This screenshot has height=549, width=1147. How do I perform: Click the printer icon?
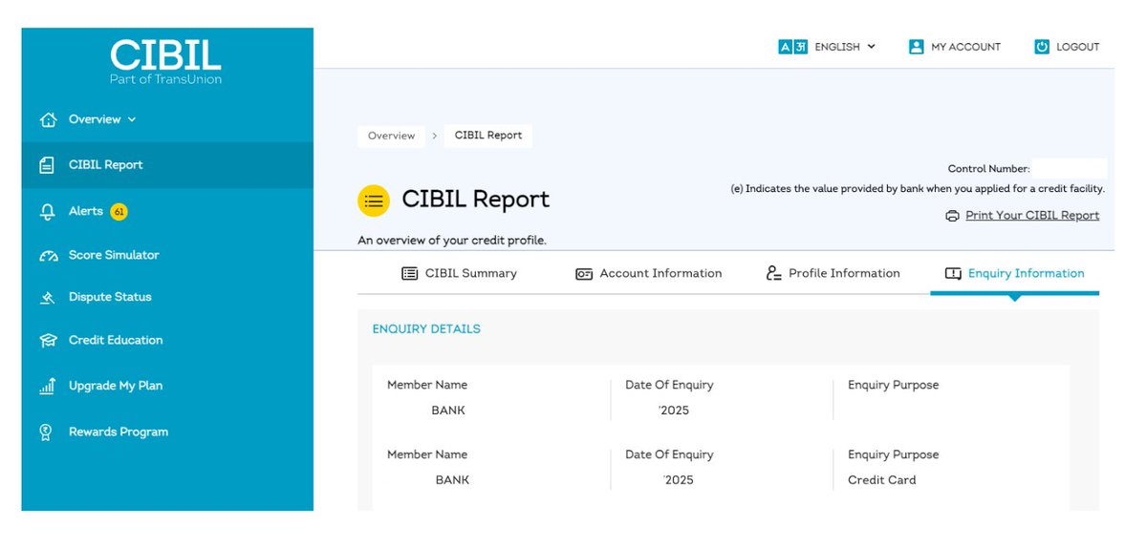(952, 216)
